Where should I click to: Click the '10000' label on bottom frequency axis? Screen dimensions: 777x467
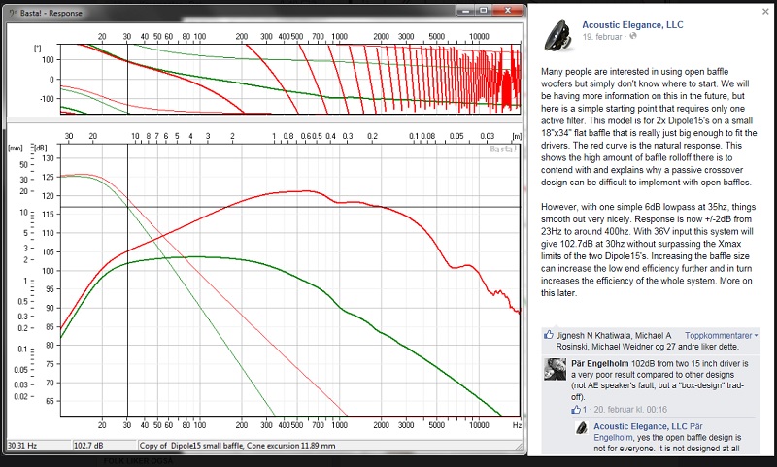pyautogui.click(x=479, y=425)
